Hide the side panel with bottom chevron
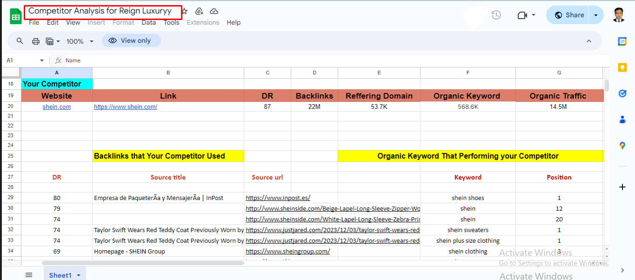635x280 pixels. [x=622, y=270]
